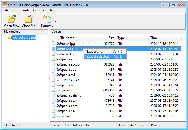
Task: Click the ISO-9660 folder icon in tree
Action: pyautogui.click(x=10, y=37)
